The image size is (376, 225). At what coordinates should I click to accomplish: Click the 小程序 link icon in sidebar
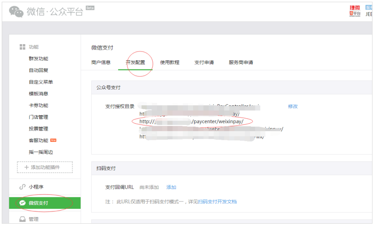[x=22, y=187]
